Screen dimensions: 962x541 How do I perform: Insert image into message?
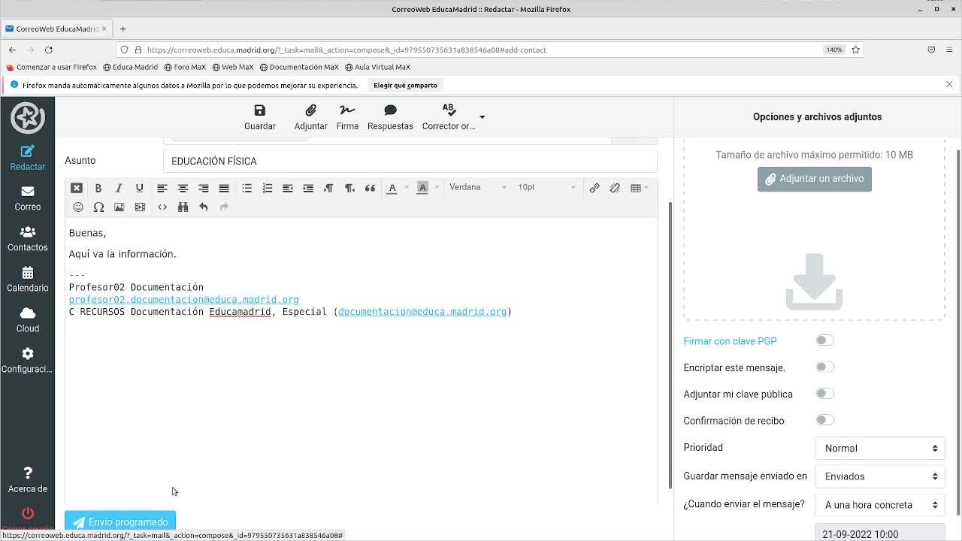click(x=119, y=207)
